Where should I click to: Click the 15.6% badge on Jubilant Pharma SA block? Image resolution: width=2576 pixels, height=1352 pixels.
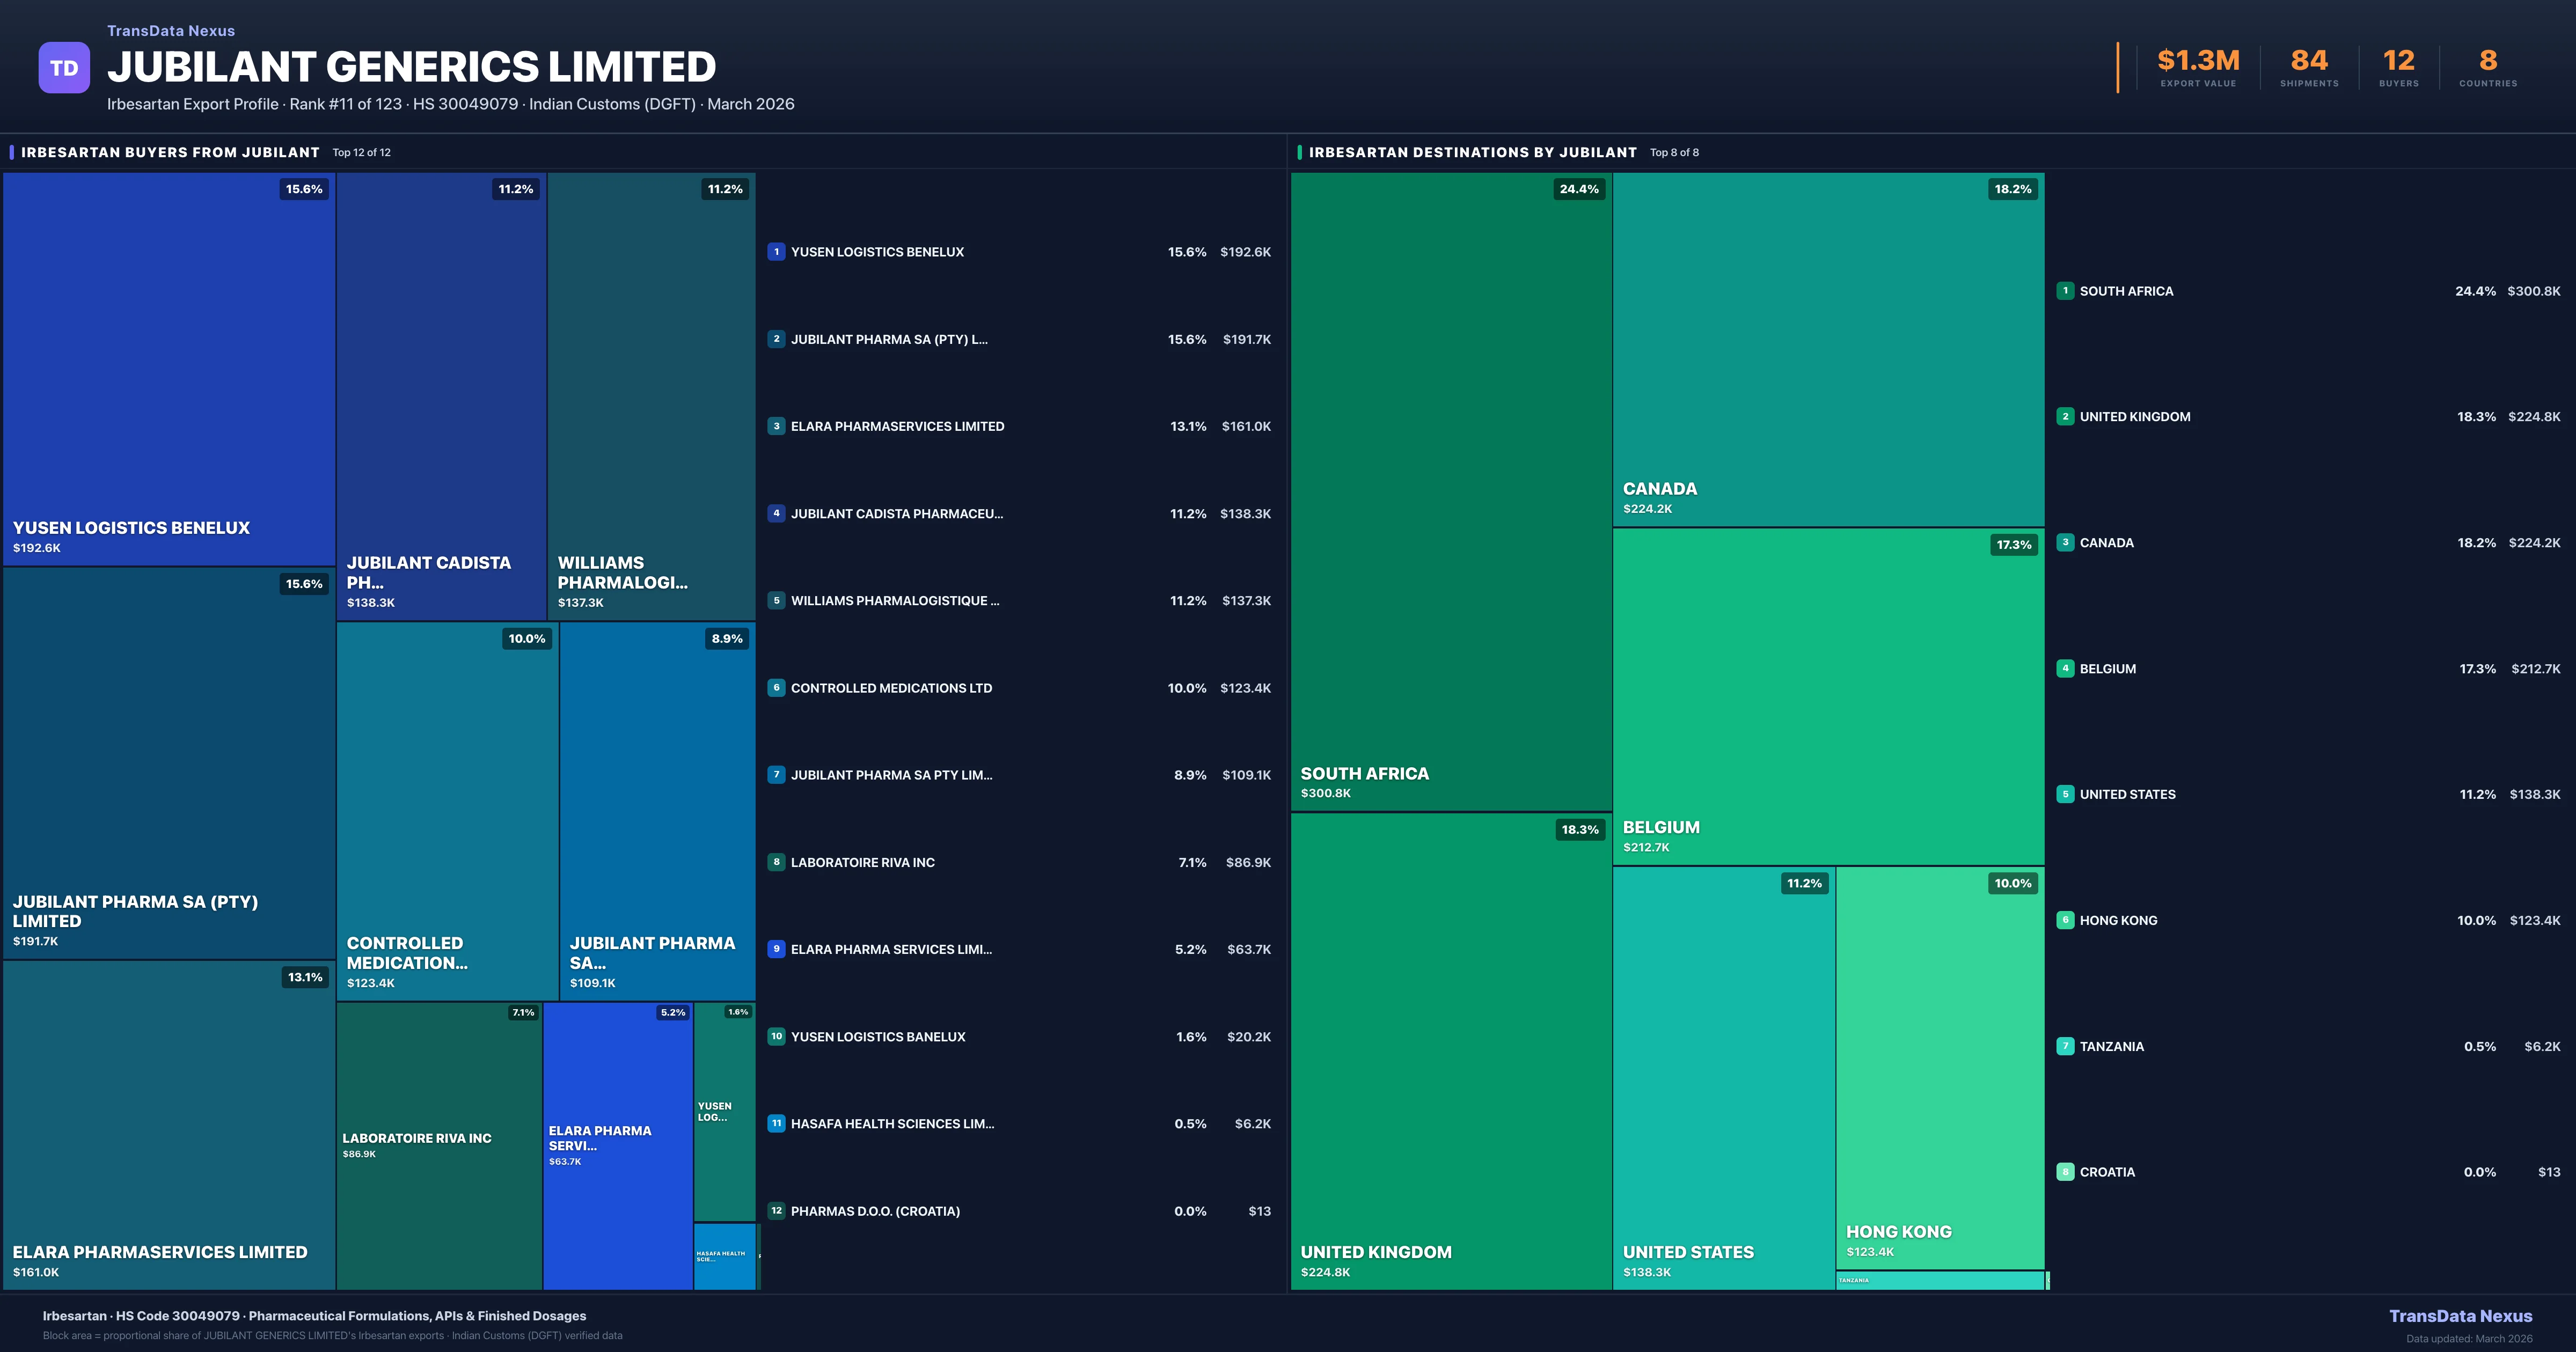click(x=304, y=584)
